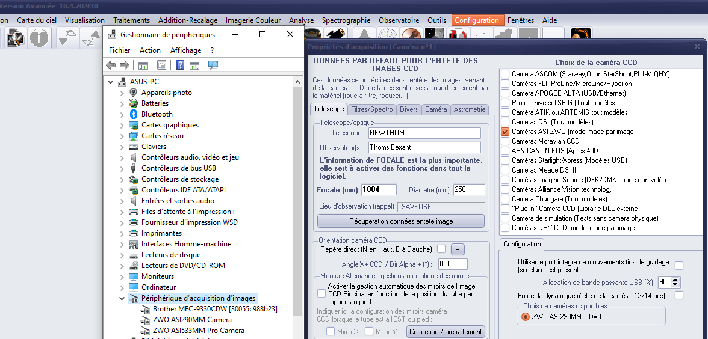708x339 pixels.
Task: Switch to the Filtres/Spectro tab
Action: click(x=371, y=109)
